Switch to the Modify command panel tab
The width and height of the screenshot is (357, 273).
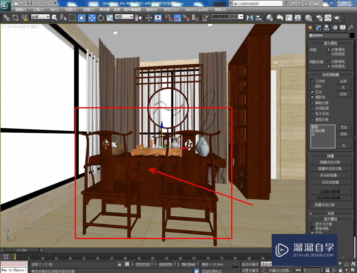[x=318, y=28]
